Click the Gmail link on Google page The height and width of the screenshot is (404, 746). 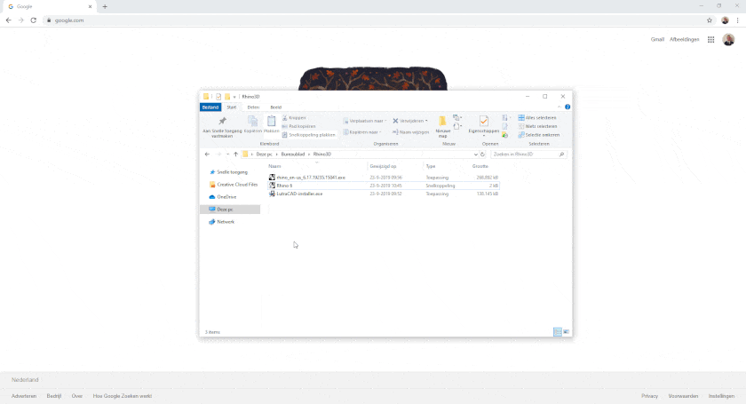(657, 39)
